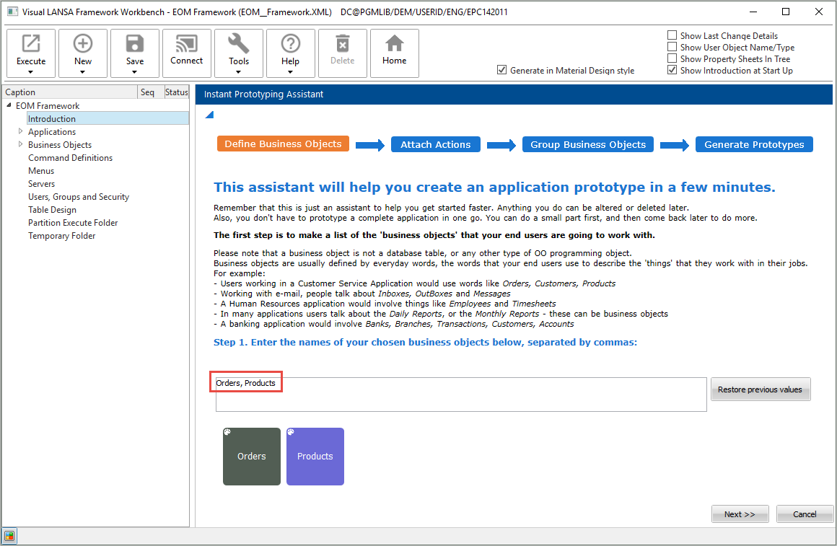Expand the Applications tree node
Image resolution: width=837 pixels, height=546 pixels.
click(x=20, y=131)
